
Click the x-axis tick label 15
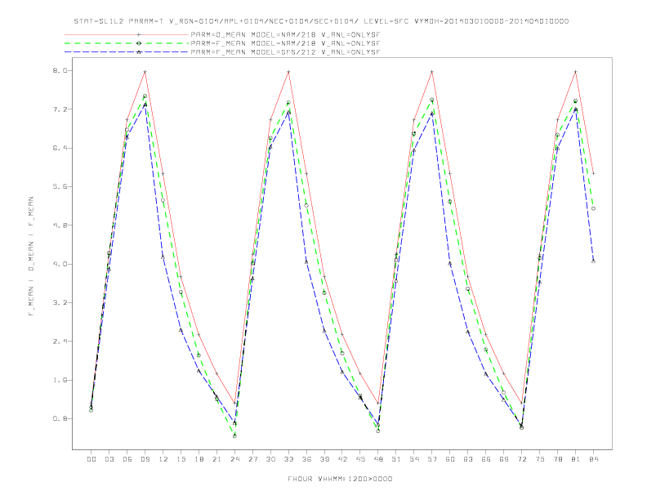pyautogui.click(x=181, y=459)
